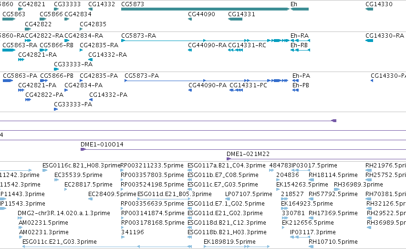Select the CG14330 gene label
This screenshot has height=249, width=406.
click(x=379, y=4)
